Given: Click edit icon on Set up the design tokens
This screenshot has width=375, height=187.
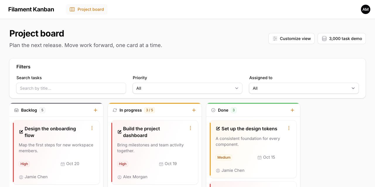Looking at the screenshot, I should (218, 129).
